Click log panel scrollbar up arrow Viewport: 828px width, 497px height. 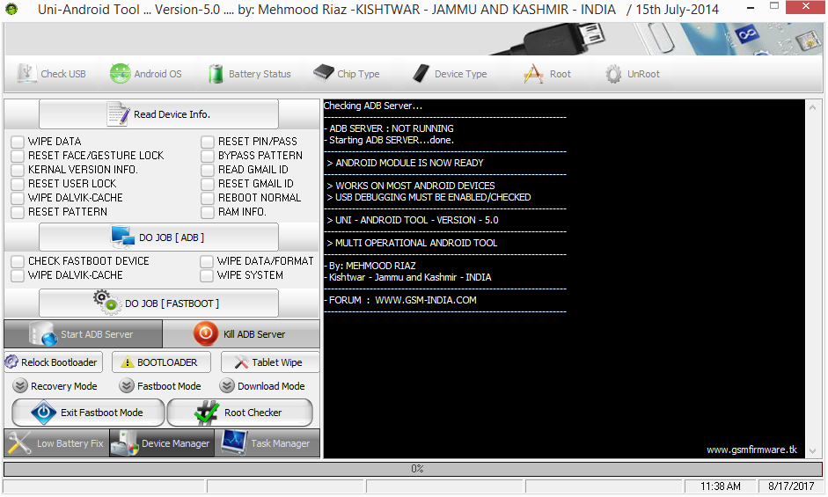[813, 107]
